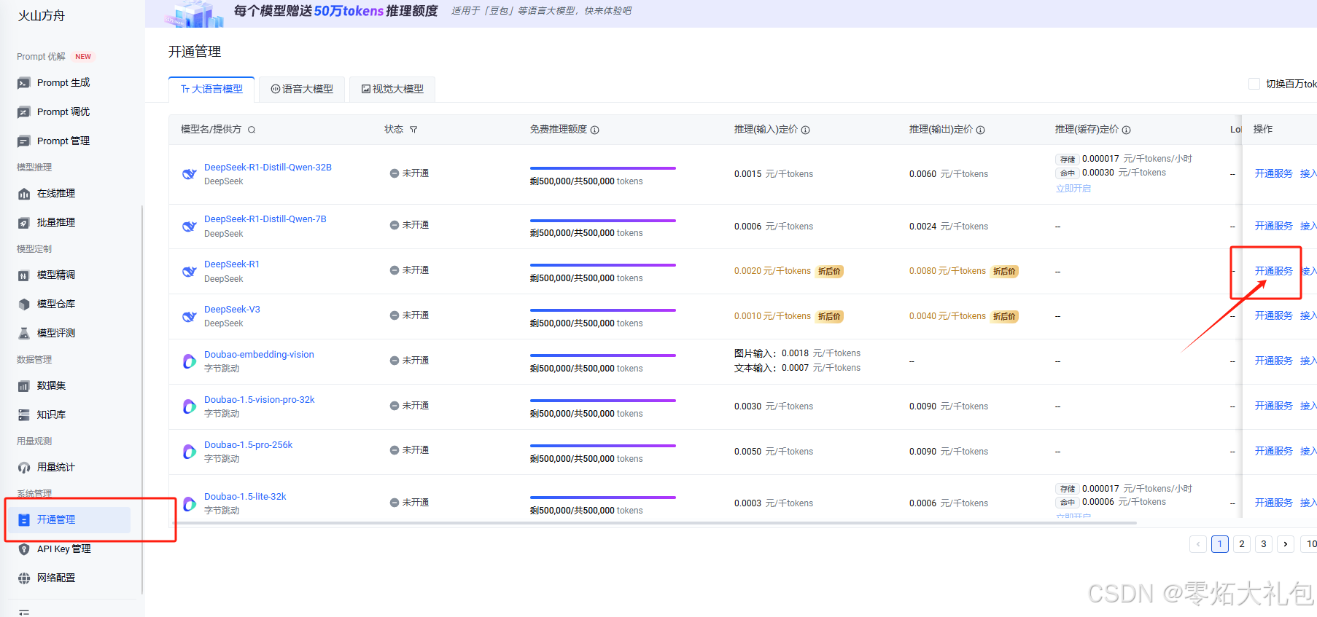Switch to 语音大模型 tab
Image resolution: width=1317 pixels, height=617 pixels.
(302, 89)
